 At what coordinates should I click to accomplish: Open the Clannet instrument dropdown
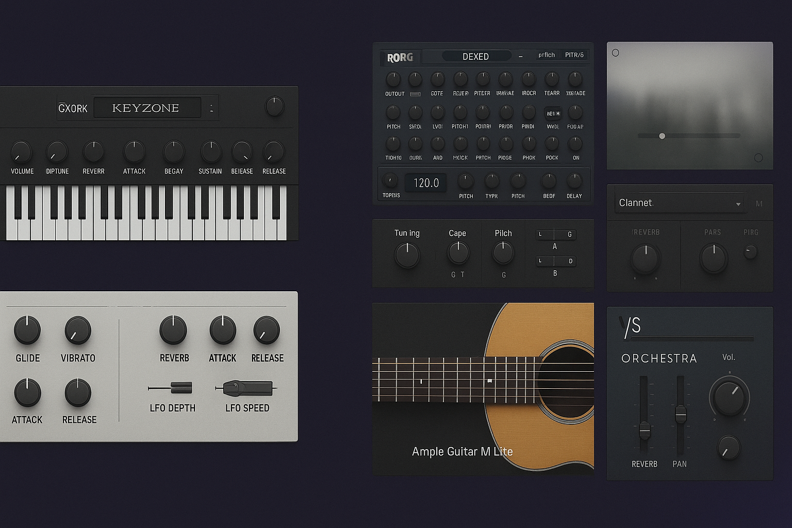point(680,203)
